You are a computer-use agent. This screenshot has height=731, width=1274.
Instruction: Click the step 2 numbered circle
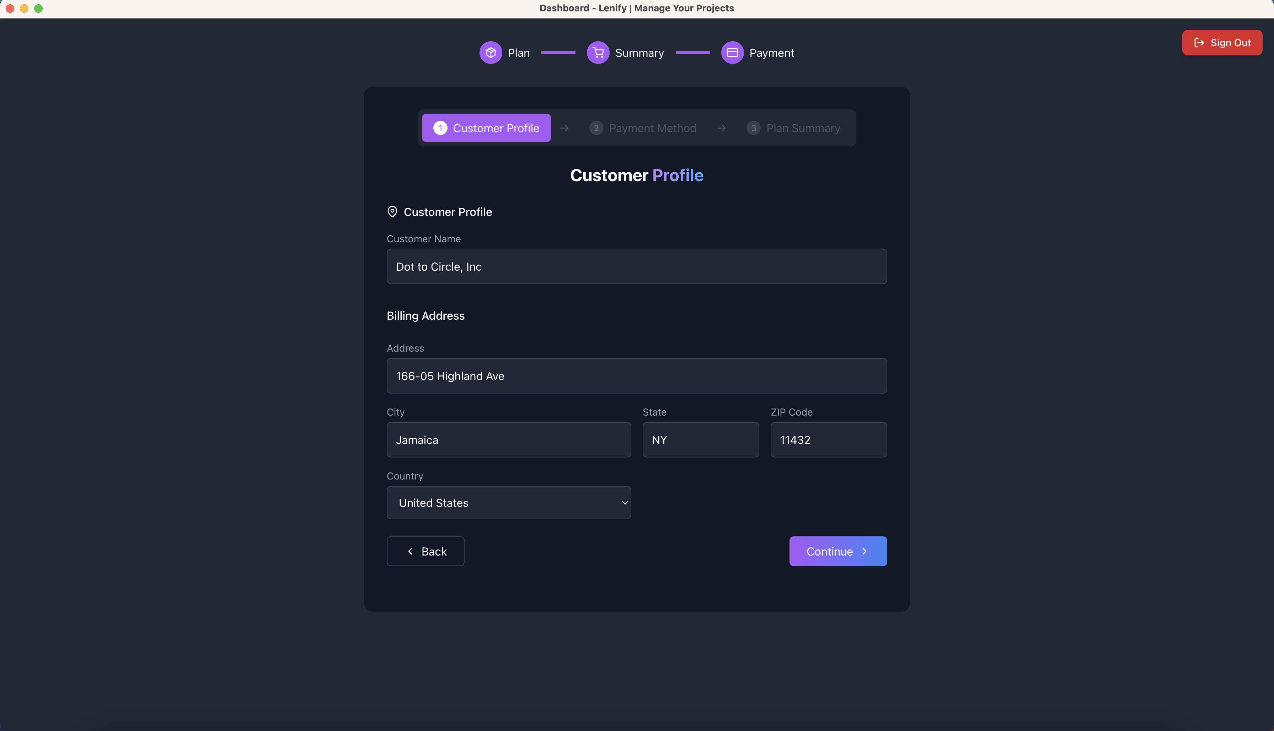[596, 128]
